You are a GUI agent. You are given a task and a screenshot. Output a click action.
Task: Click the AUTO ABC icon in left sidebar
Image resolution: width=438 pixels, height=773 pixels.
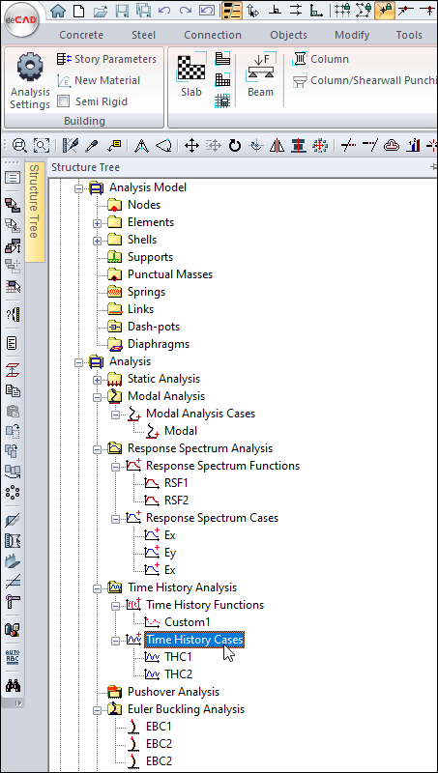[13, 657]
